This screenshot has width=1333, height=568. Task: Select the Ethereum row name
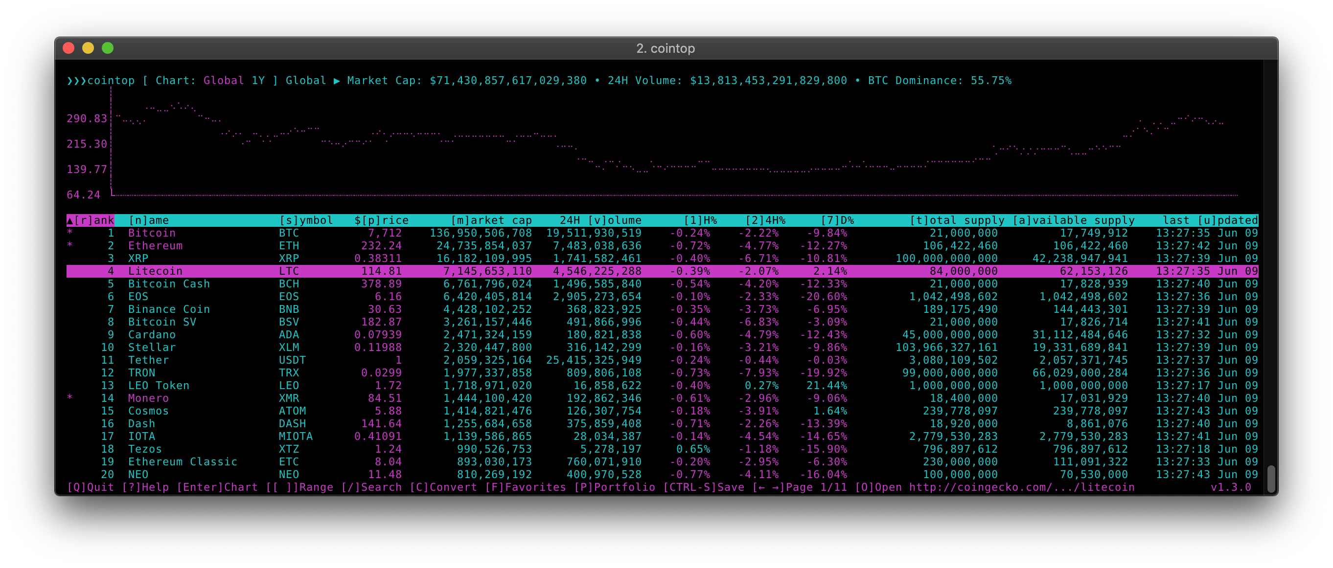point(155,245)
